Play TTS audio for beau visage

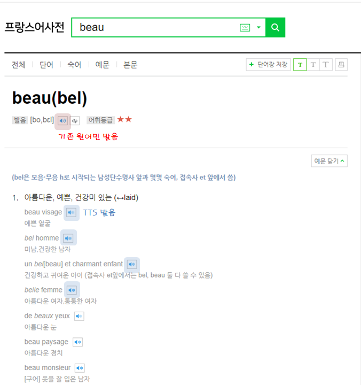click(72, 212)
